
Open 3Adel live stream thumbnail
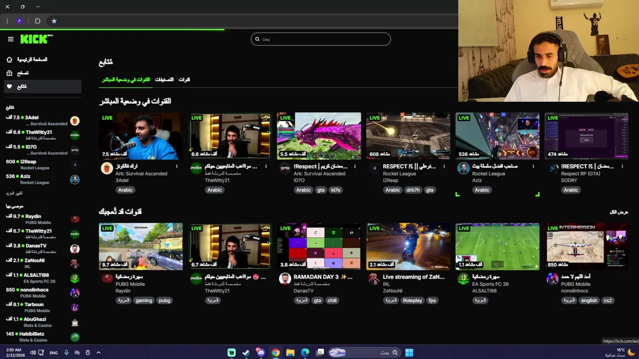(141, 136)
